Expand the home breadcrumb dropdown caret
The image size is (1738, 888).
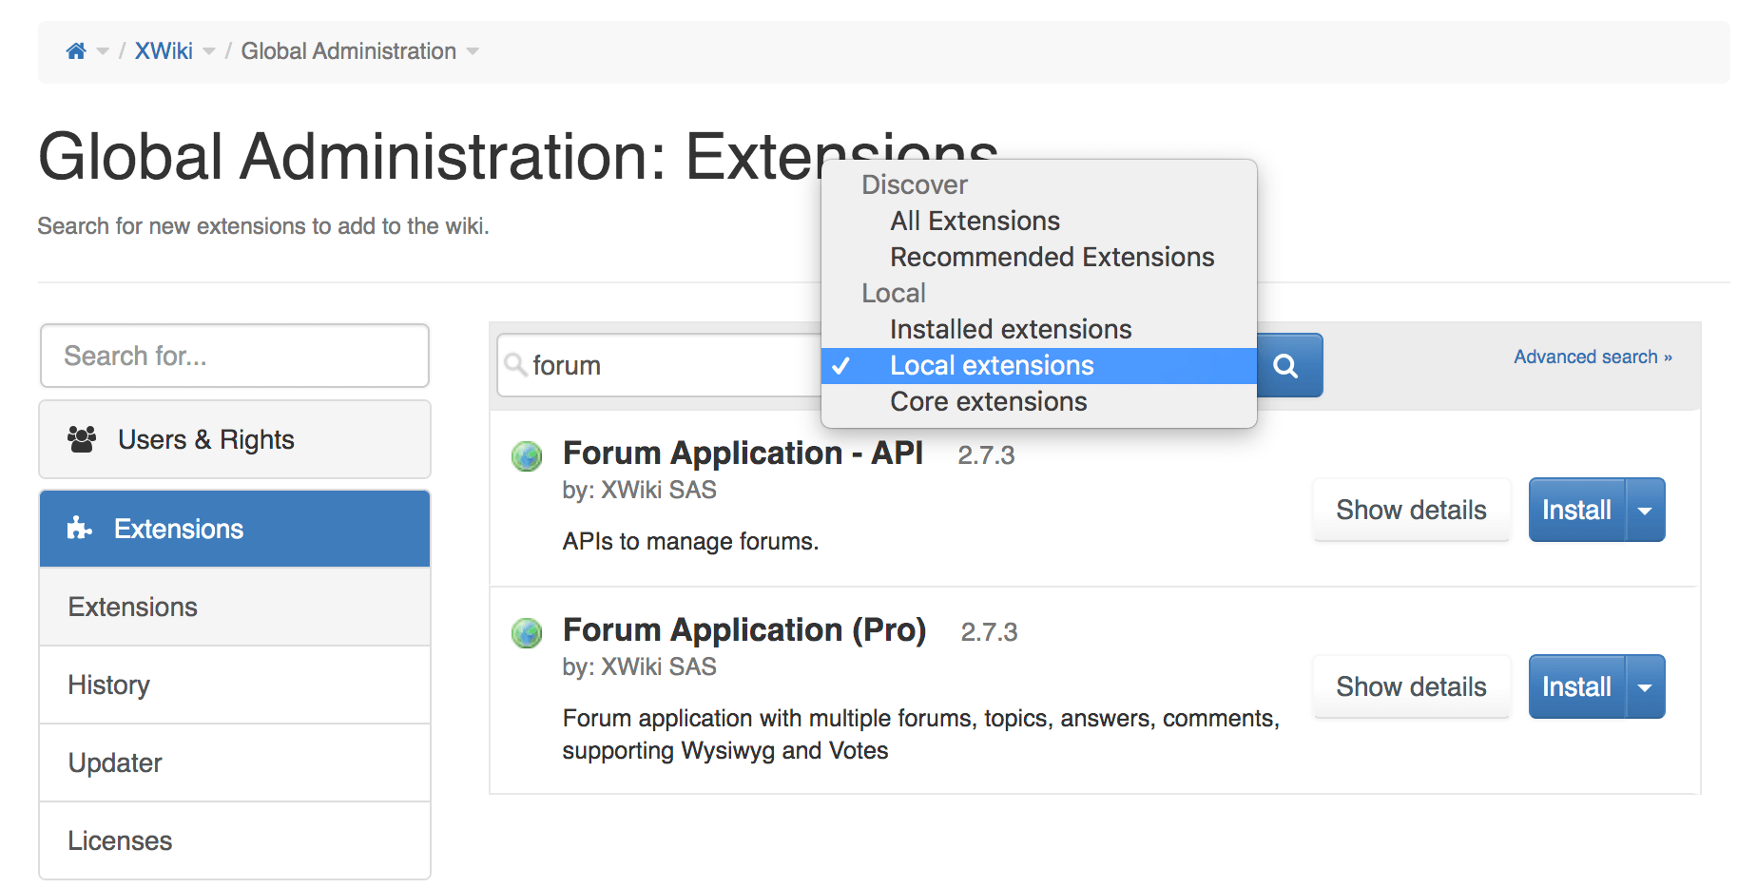(x=103, y=51)
